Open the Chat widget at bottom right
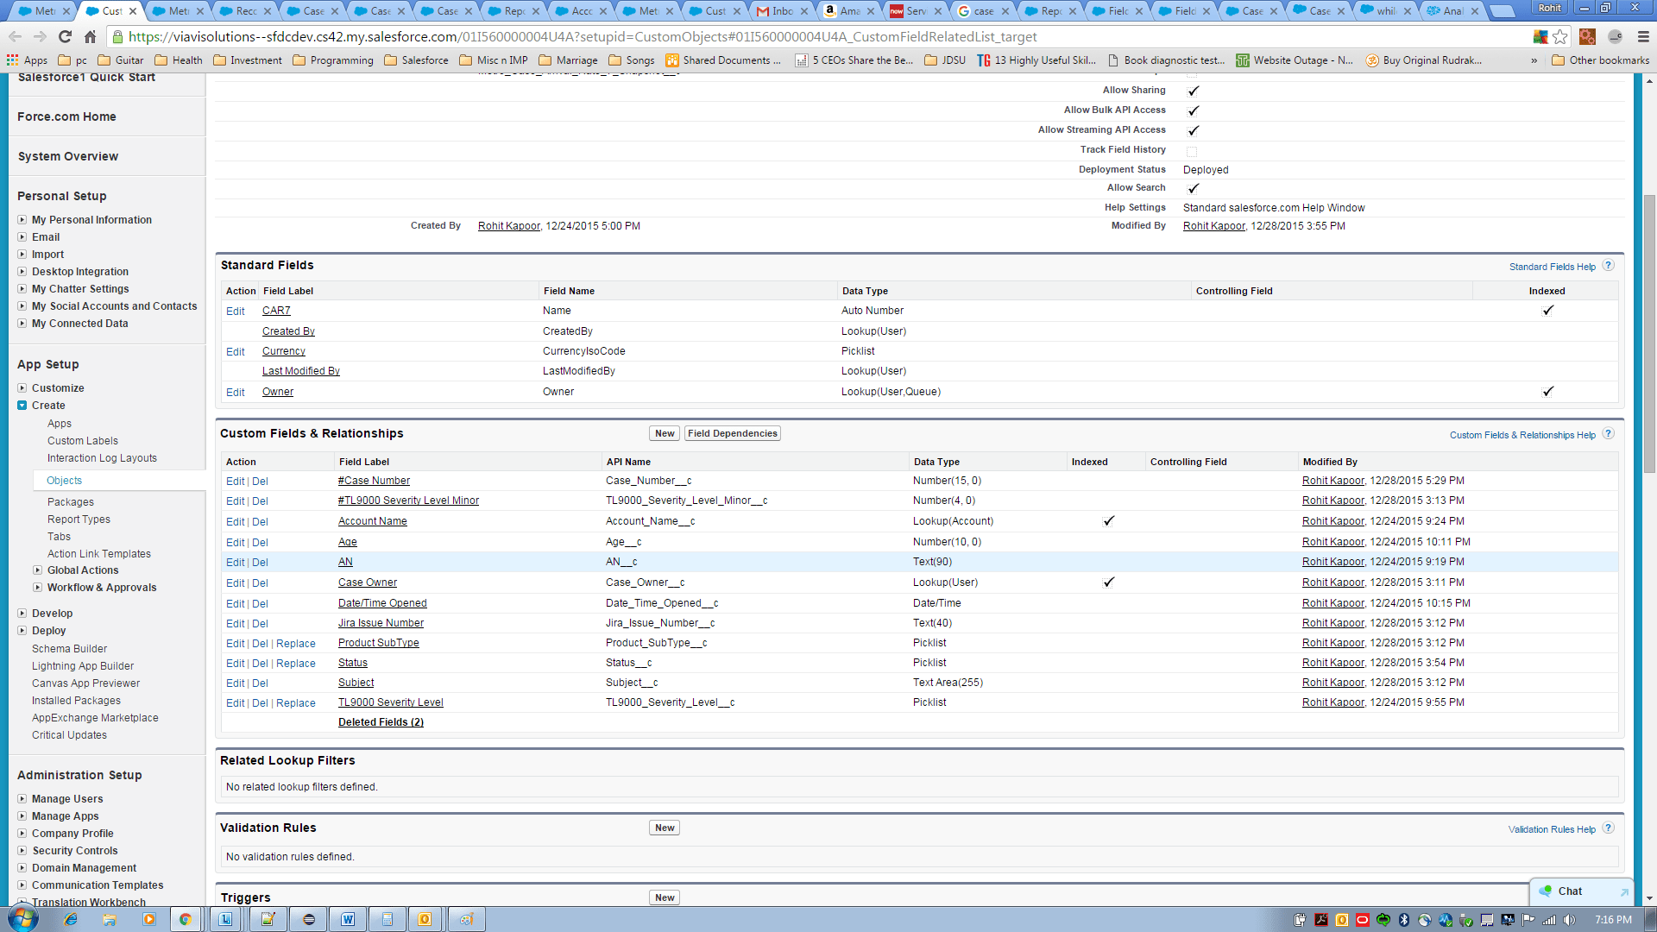 (x=1570, y=891)
